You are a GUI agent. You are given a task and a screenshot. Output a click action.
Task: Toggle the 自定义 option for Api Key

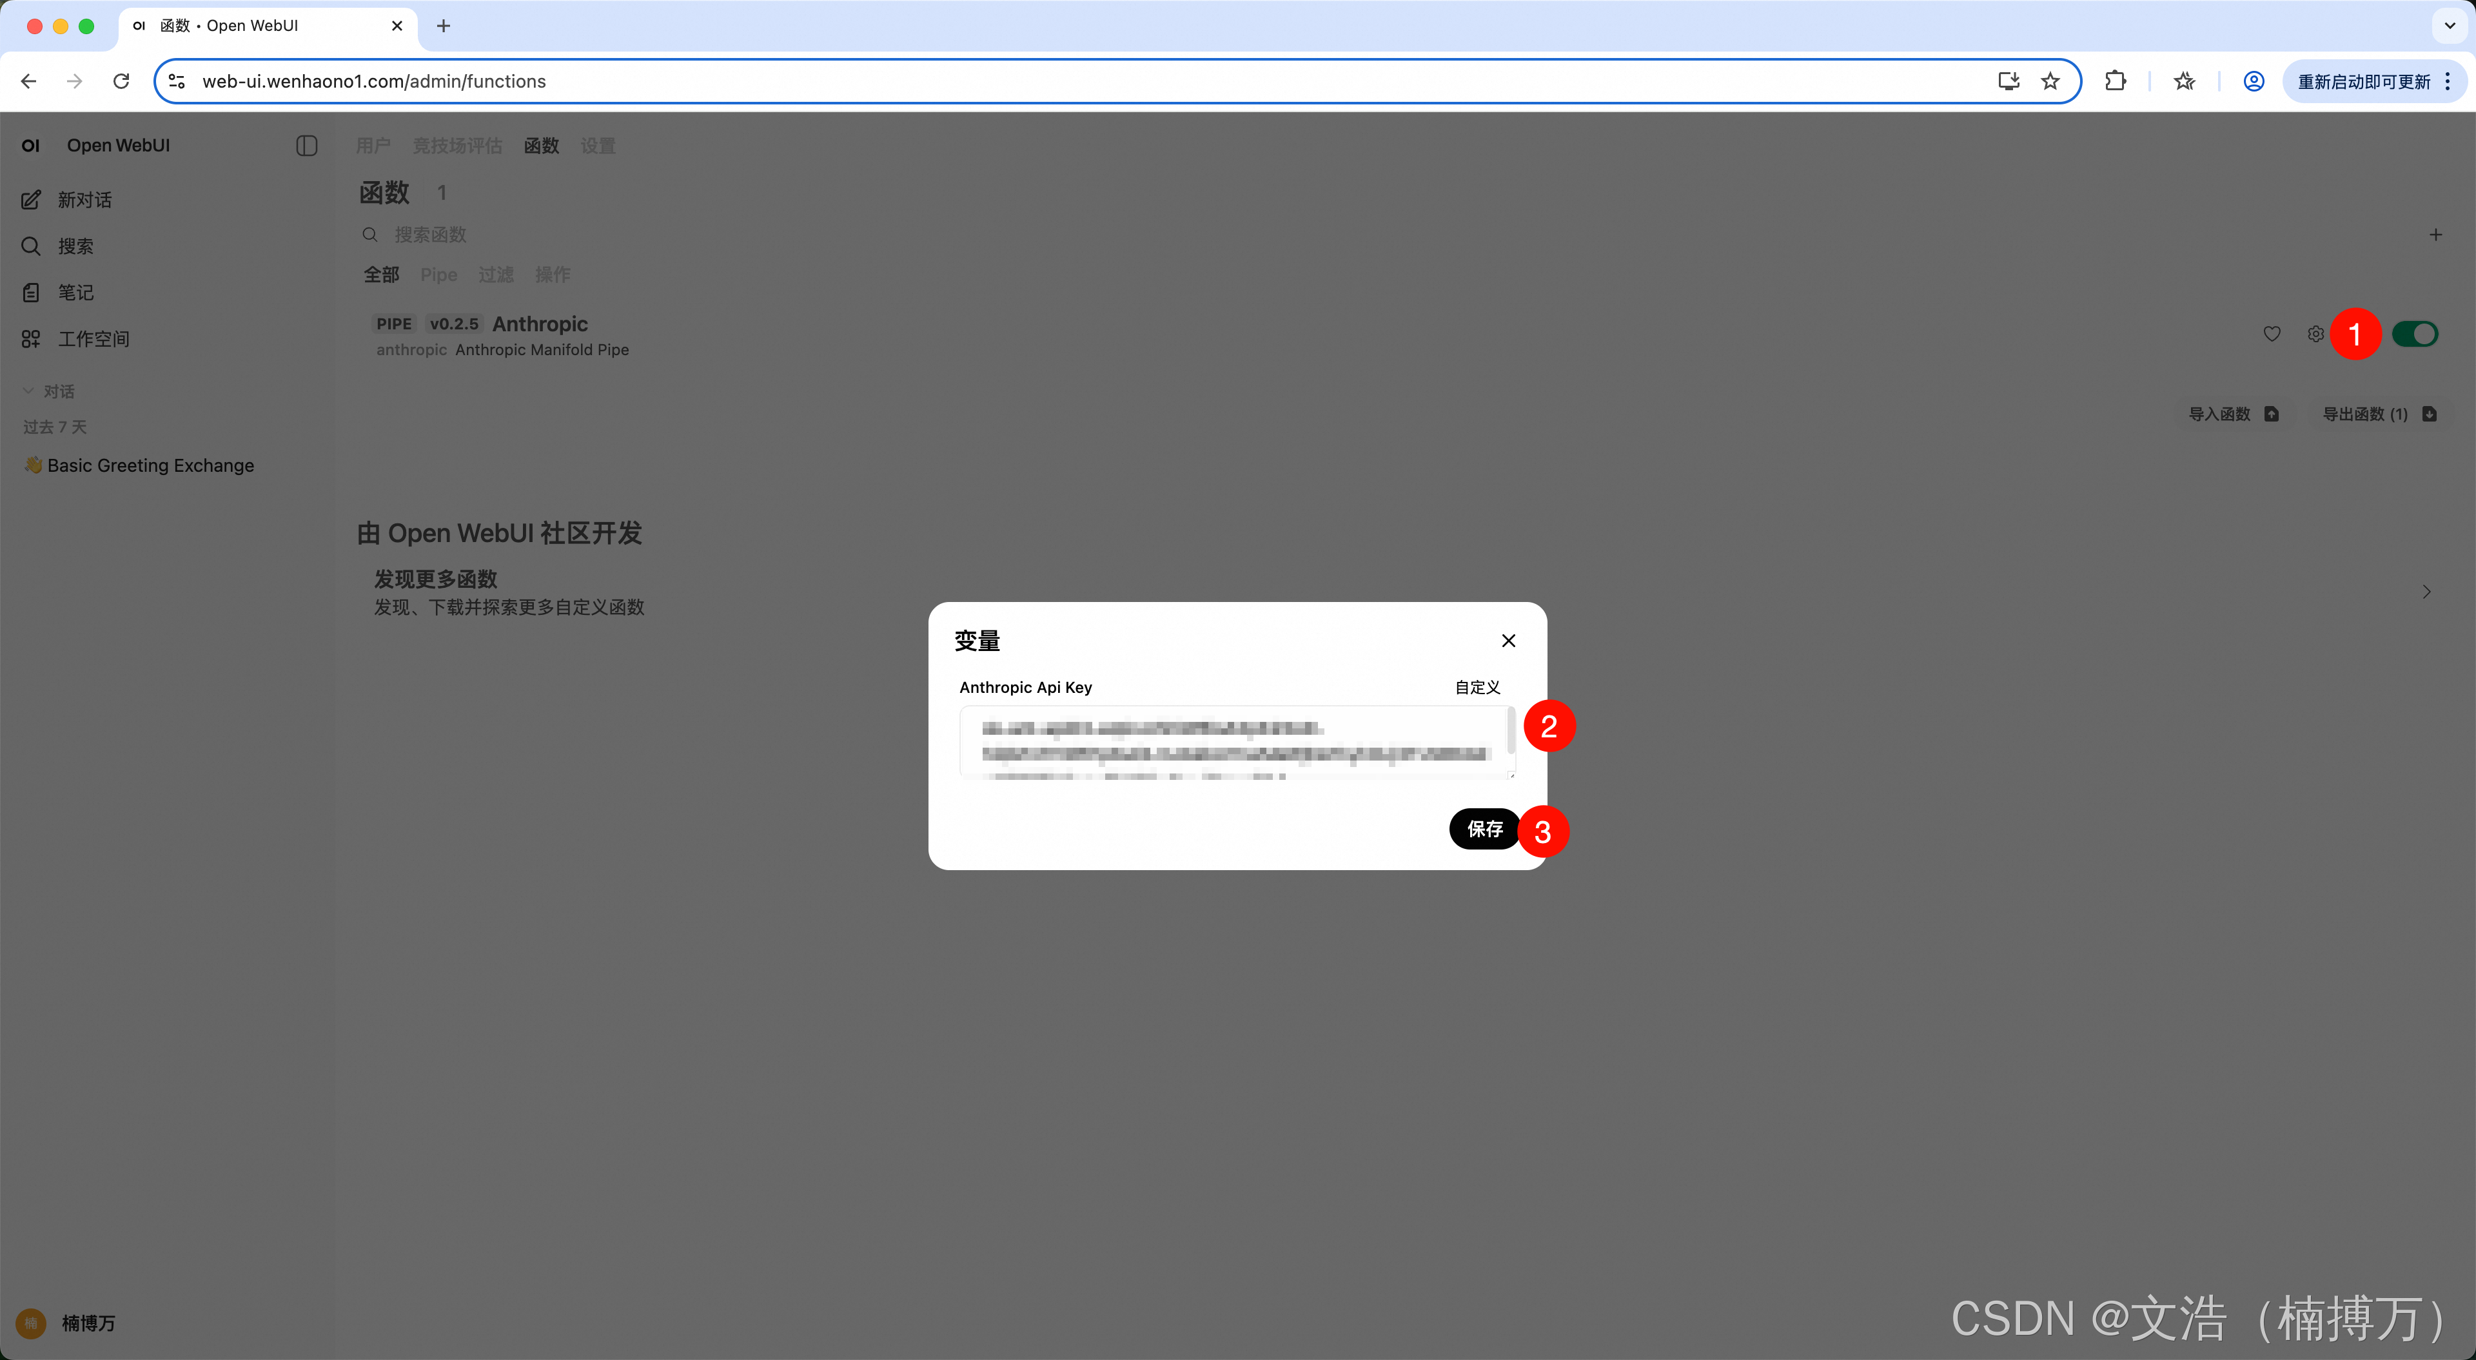point(1477,687)
